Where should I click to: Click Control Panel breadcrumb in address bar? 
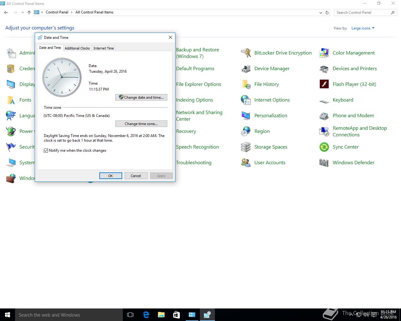click(57, 12)
